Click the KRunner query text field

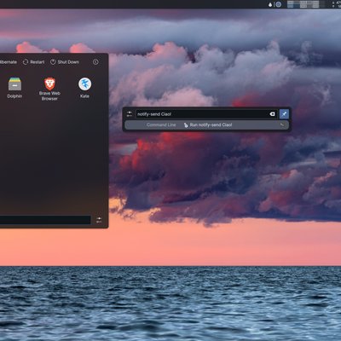[206, 114]
